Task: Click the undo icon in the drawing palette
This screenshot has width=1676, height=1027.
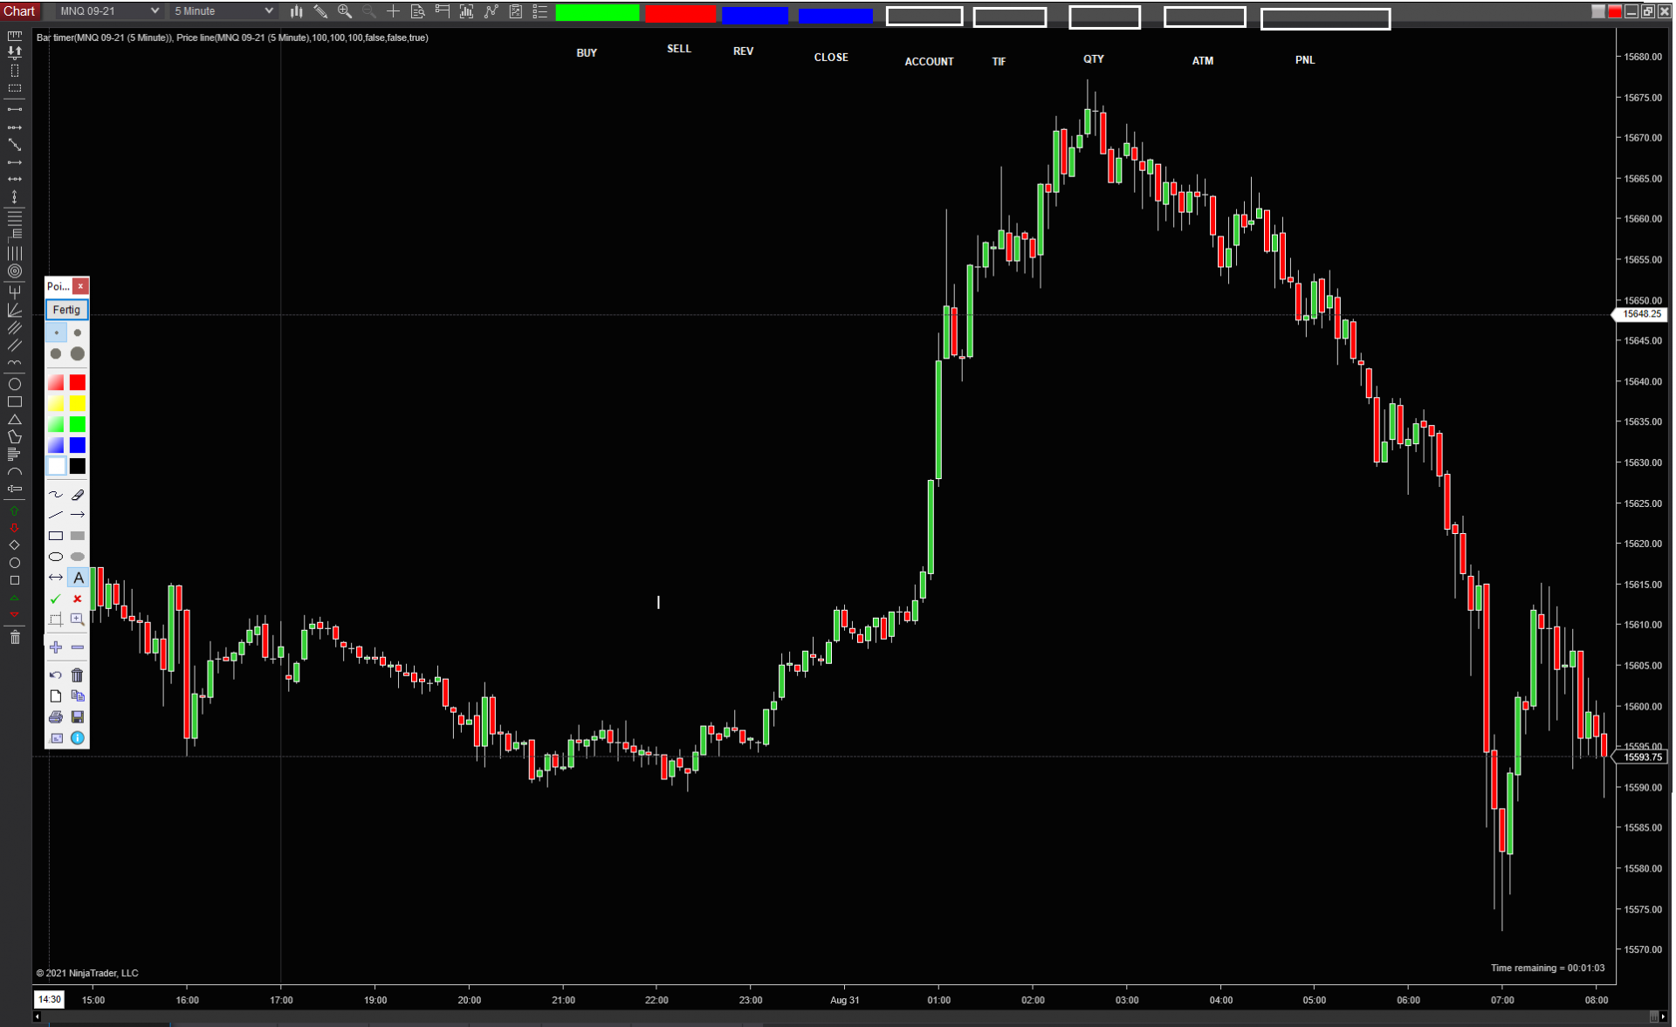Action: 56,675
